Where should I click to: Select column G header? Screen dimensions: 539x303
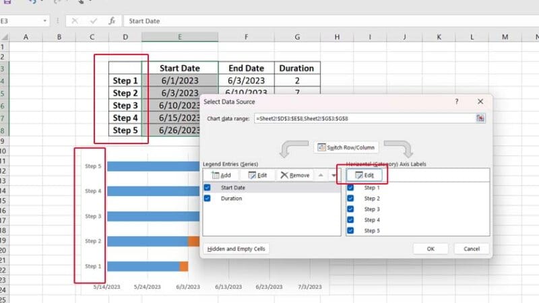click(x=297, y=37)
